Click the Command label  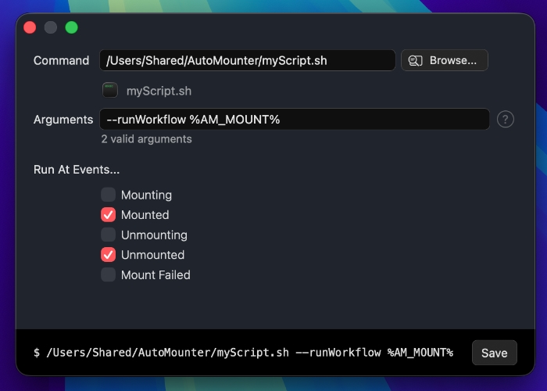click(62, 61)
